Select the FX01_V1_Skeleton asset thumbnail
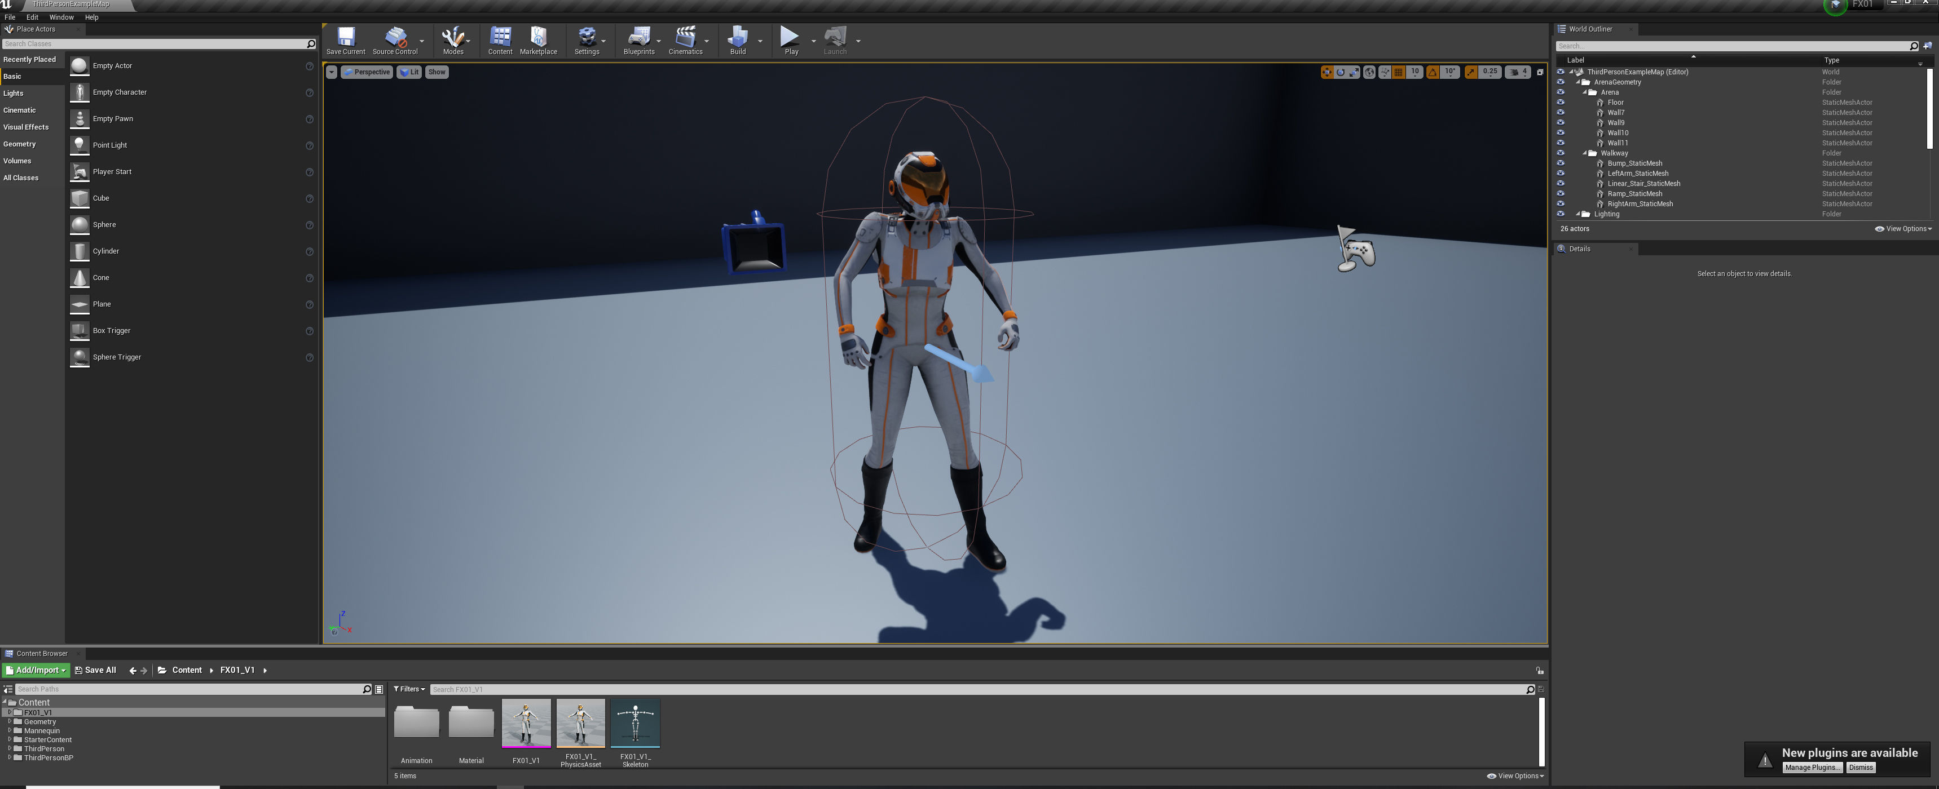The image size is (1939, 789). pyautogui.click(x=635, y=724)
